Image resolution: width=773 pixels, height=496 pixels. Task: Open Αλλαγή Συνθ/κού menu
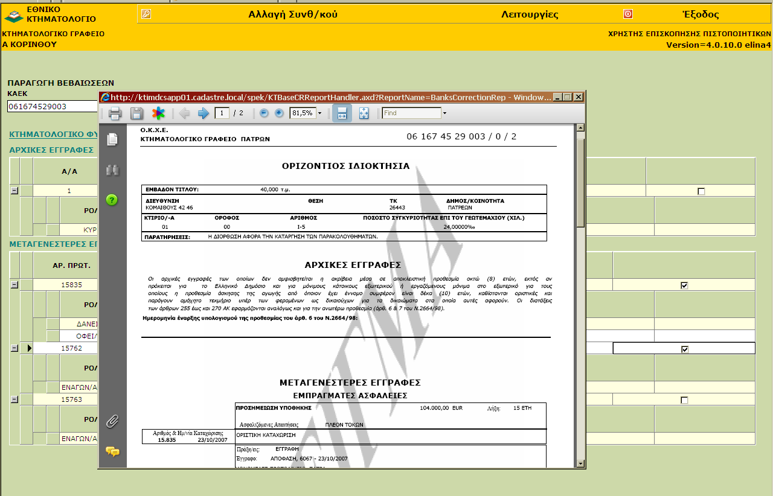click(293, 14)
